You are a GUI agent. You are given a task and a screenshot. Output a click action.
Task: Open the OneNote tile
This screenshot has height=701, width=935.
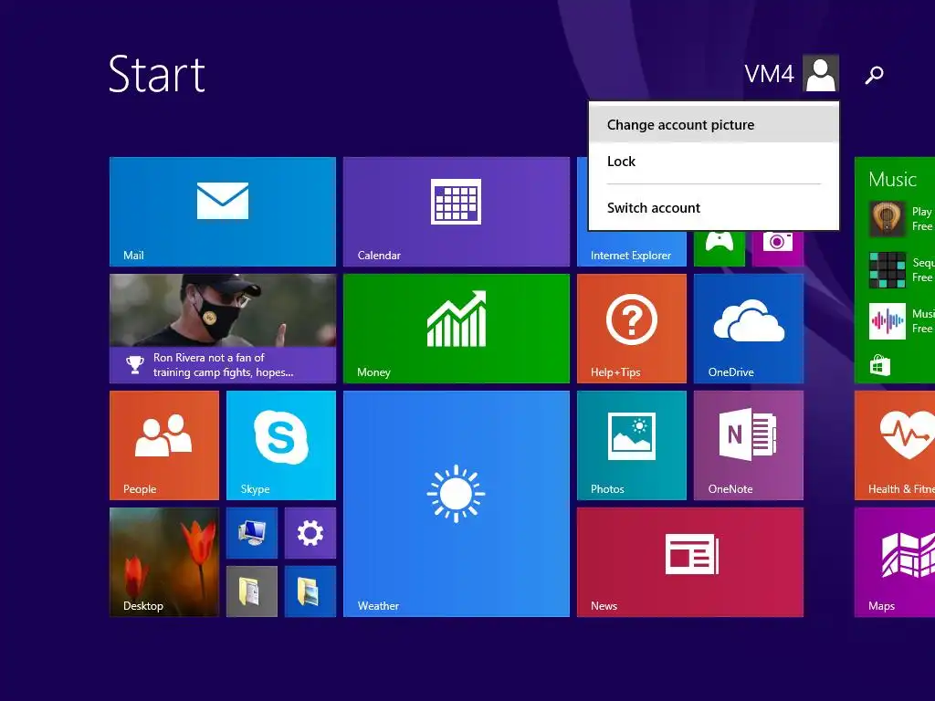point(749,445)
